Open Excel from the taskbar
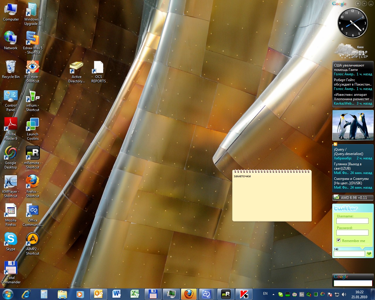375x300 pixels. (x=134, y=294)
